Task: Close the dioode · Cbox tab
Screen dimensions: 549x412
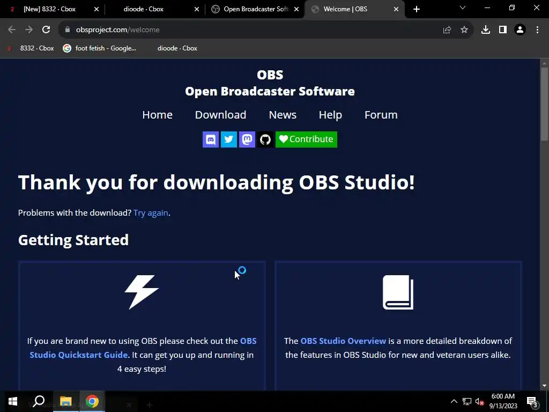Action: (x=197, y=9)
